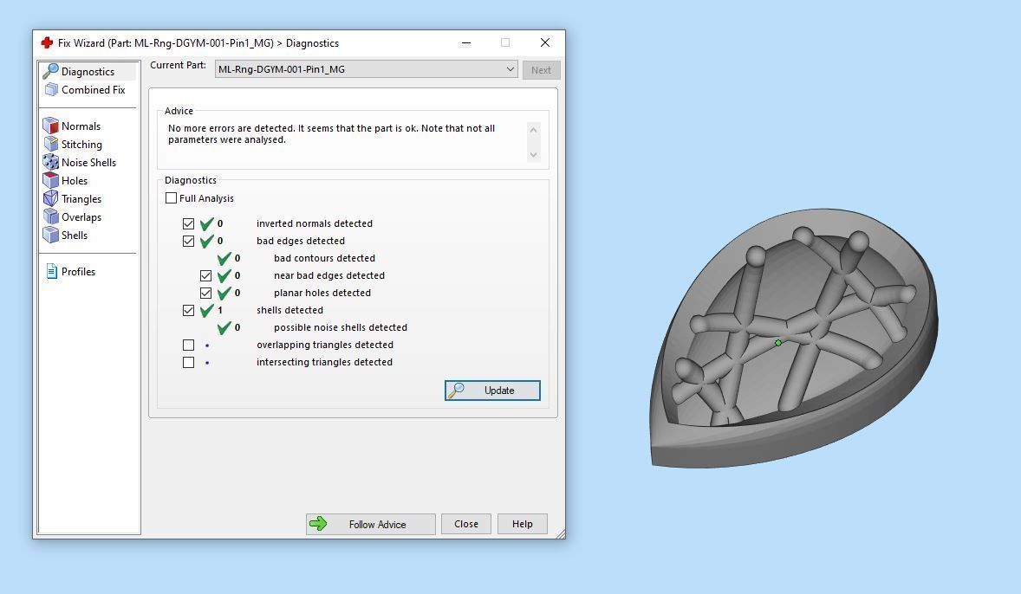1021x594 pixels.
Task: Uncheck near bad edges detected checkbox
Action: pos(205,276)
